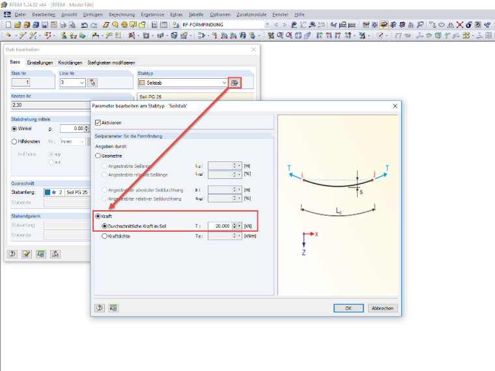Image resolution: width=495 pixels, height=371 pixels.
Task: Click the zoom window magnifier icon
Action: [279, 35]
